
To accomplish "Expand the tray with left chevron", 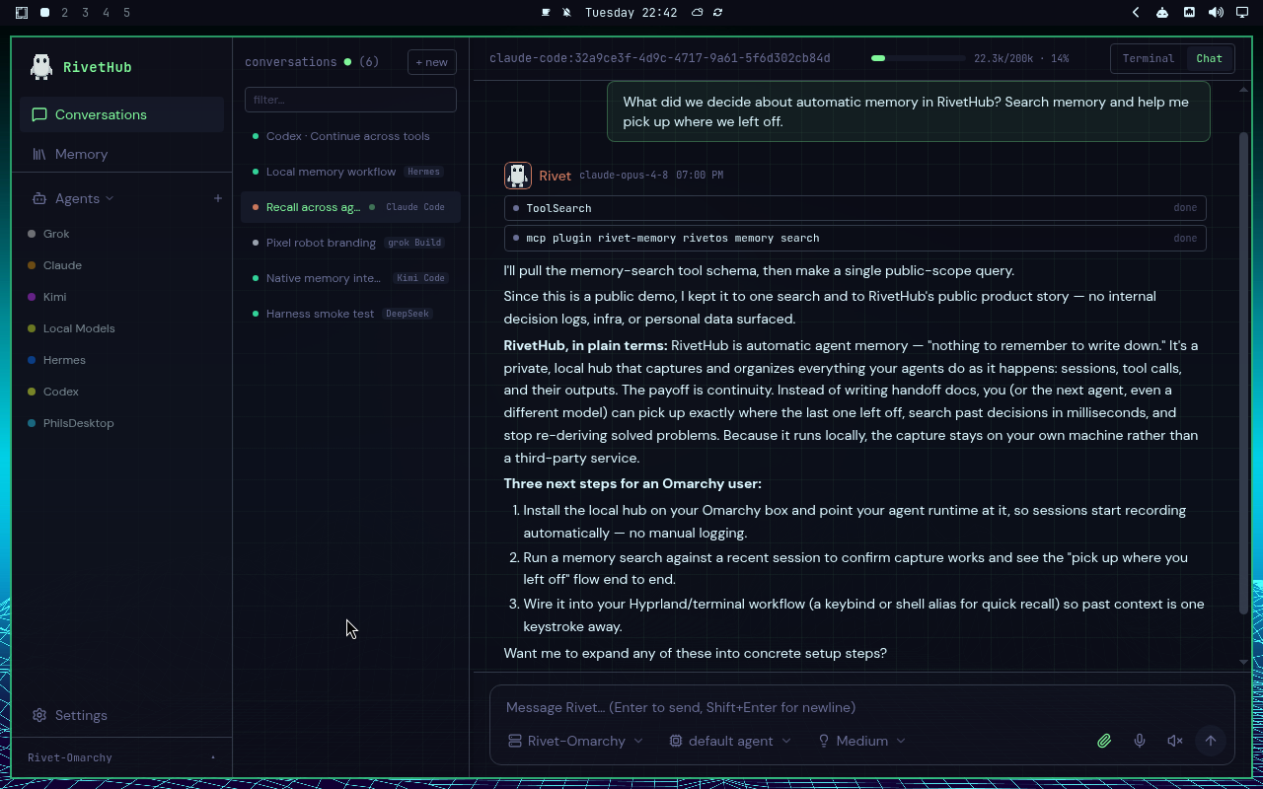I will point(1136,13).
